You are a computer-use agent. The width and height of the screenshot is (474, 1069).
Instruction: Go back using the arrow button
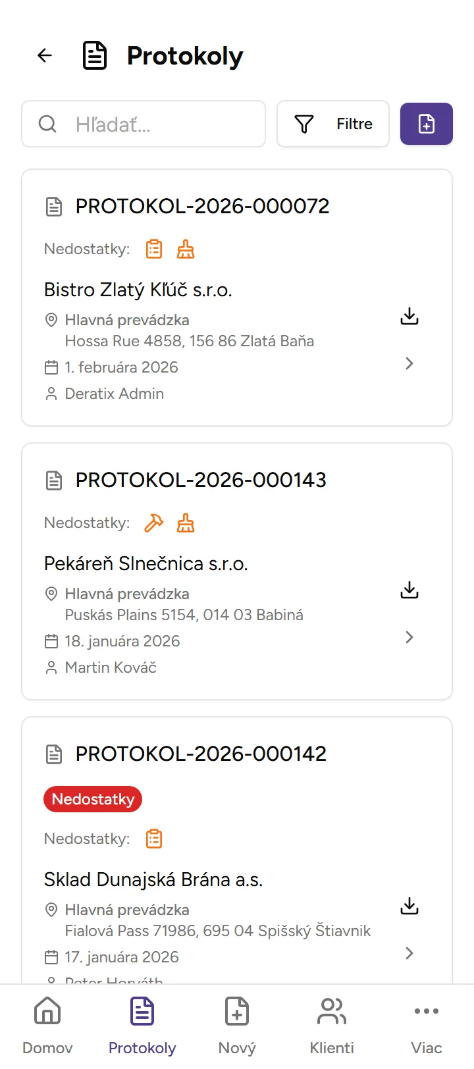pyautogui.click(x=44, y=55)
